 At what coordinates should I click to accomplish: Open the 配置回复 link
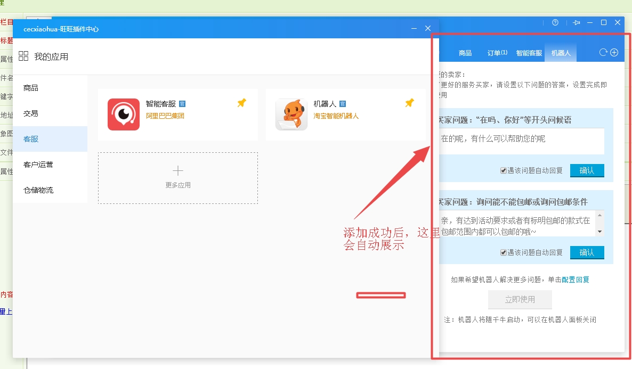(x=576, y=280)
